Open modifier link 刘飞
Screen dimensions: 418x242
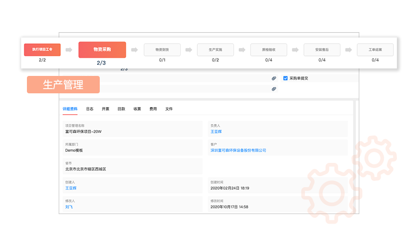point(69,207)
